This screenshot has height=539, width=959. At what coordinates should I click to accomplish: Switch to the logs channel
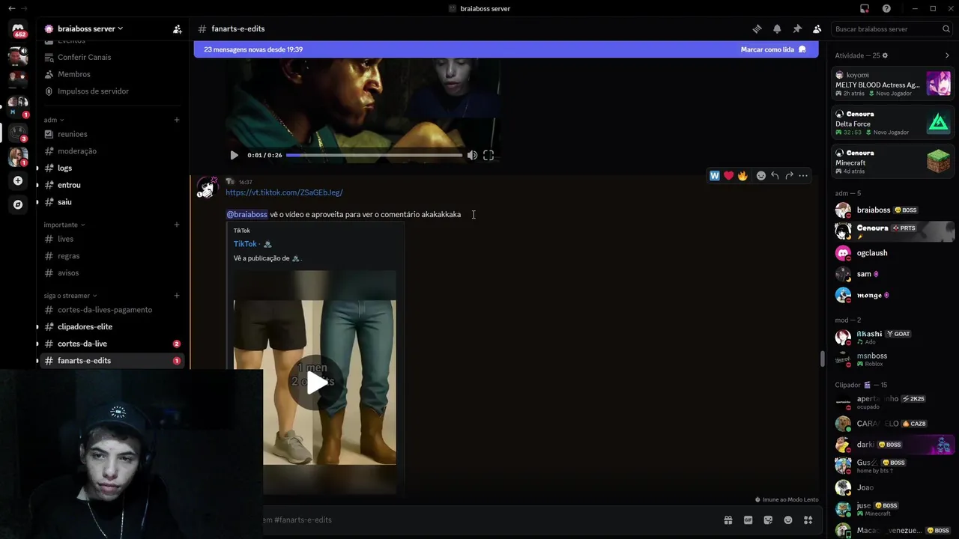[x=112, y=168]
